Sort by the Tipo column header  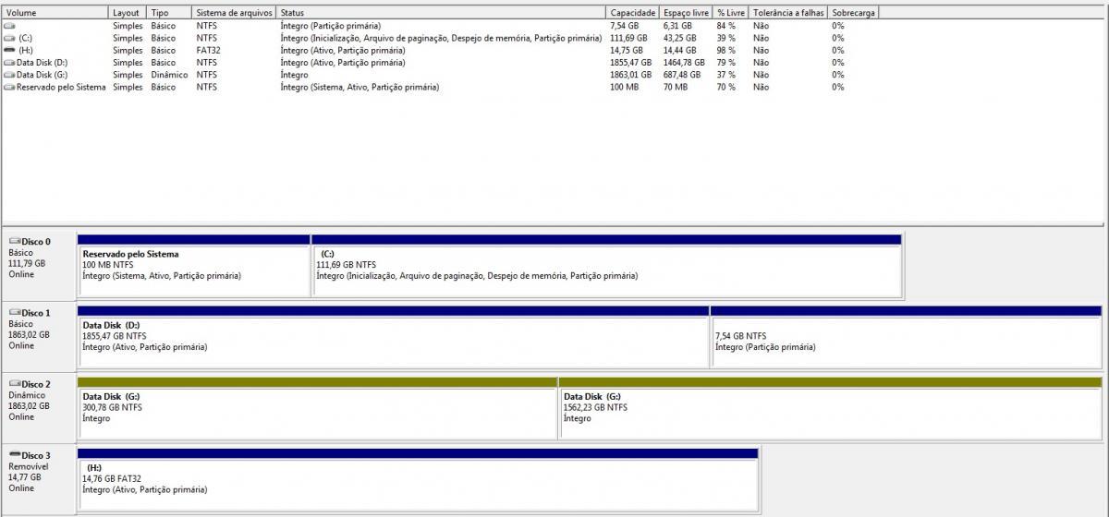(170, 13)
